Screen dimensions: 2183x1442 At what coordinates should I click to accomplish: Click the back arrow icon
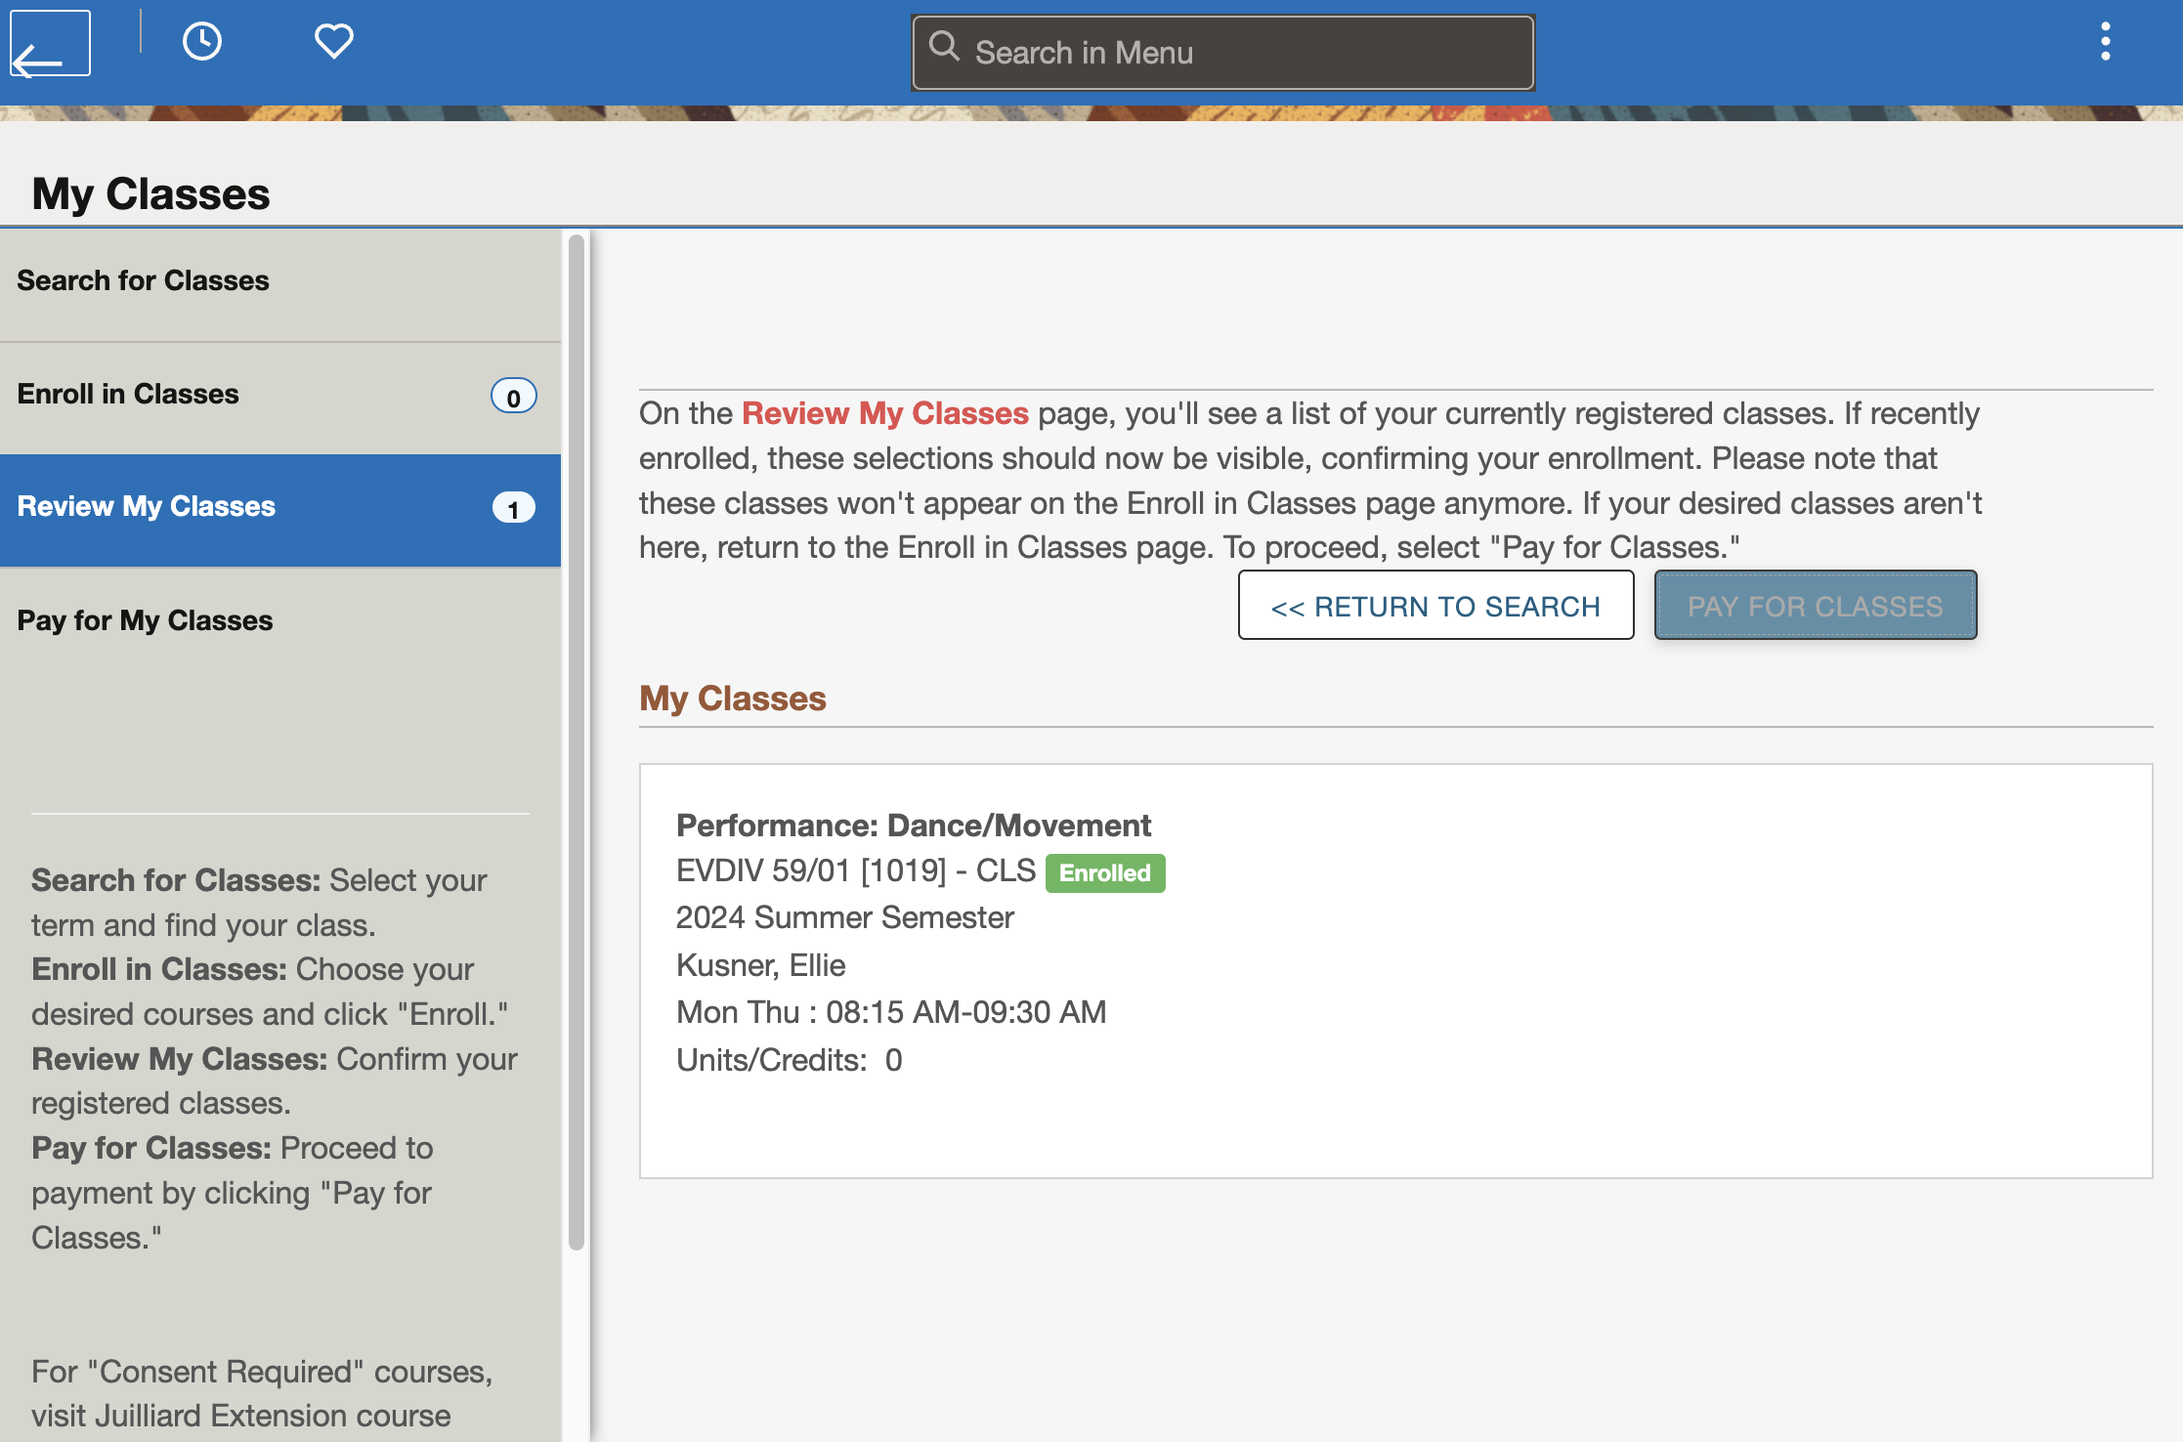click(50, 44)
